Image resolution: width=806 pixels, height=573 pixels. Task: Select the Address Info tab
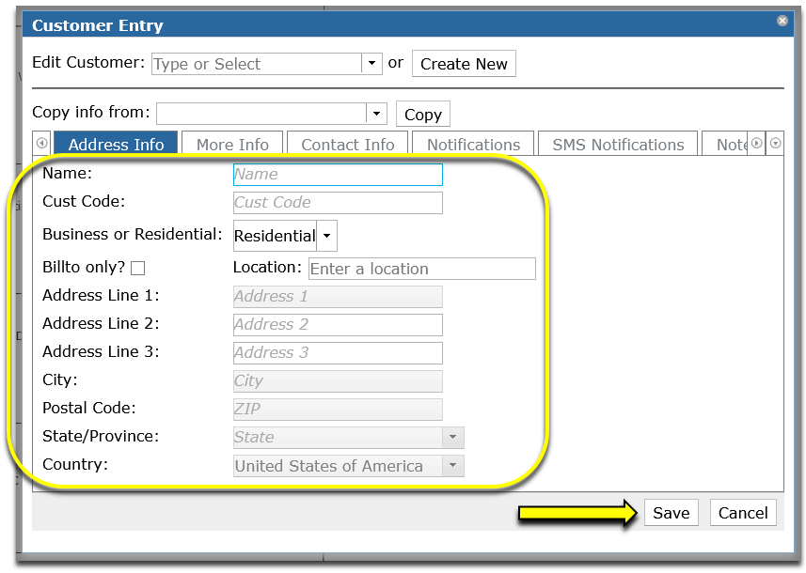click(x=116, y=145)
